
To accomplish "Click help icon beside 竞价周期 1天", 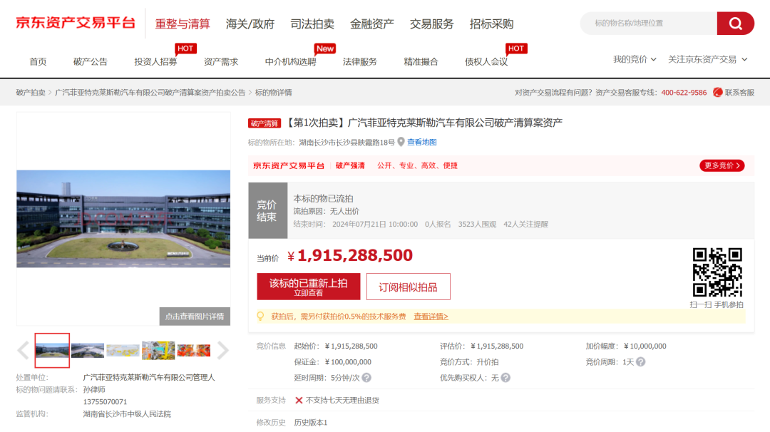I will (640, 362).
